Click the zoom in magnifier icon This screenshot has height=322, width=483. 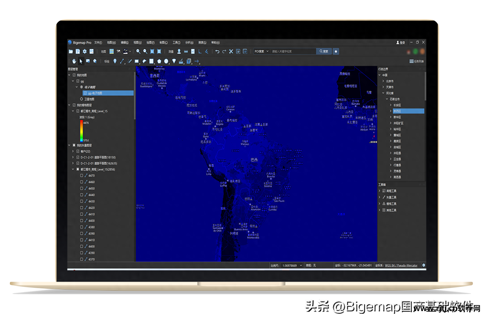click(x=138, y=51)
